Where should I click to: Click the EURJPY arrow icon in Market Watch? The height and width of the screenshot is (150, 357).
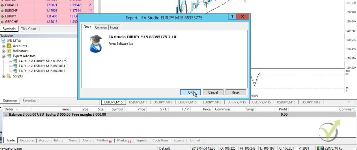coord(2,16)
